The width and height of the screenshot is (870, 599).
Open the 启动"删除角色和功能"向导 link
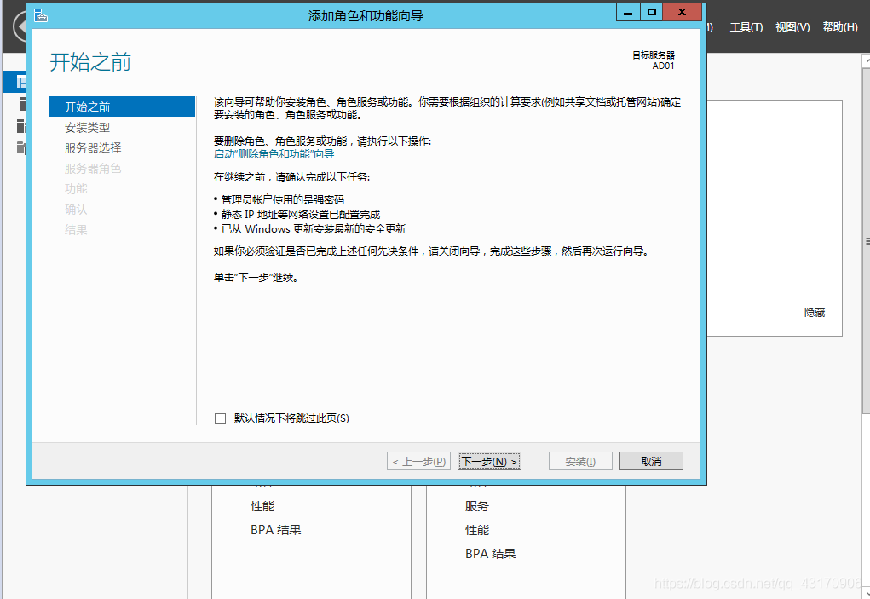pos(274,154)
